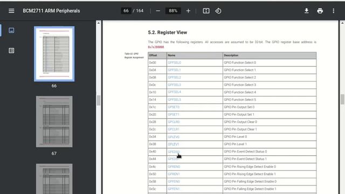
Task: Go to the GPLEV0 register
Action: click(174, 137)
